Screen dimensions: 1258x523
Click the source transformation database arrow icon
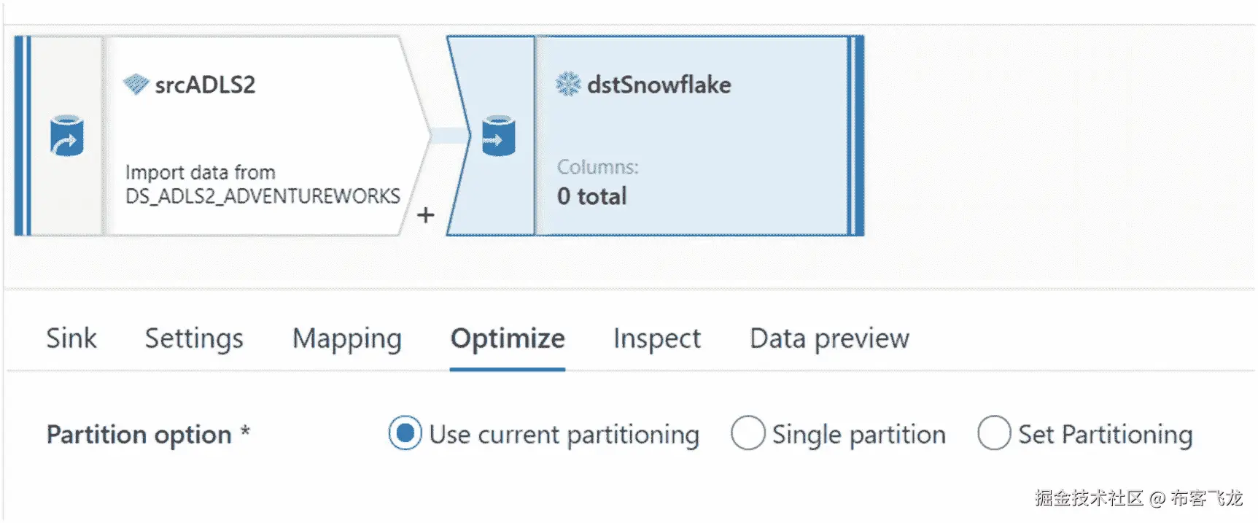pos(66,136)
